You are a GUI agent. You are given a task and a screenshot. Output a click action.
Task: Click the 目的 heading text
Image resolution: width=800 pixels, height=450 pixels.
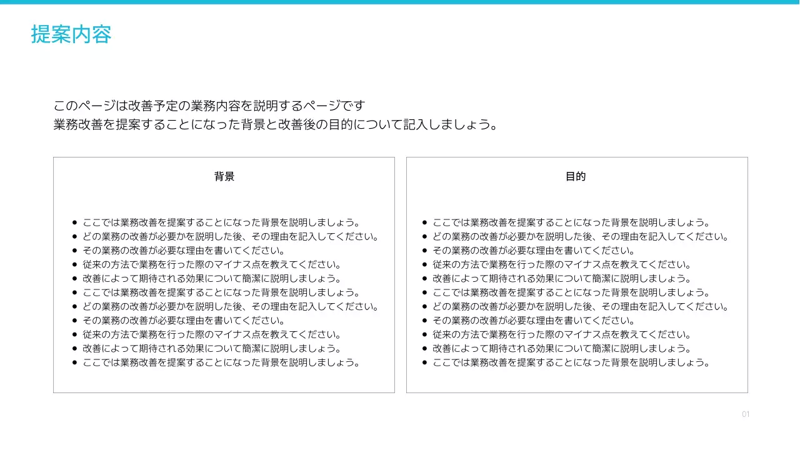click(576, 176)
